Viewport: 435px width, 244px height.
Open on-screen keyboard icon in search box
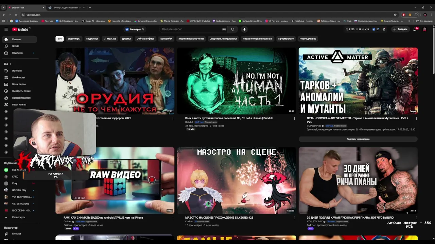pos(224,29)
